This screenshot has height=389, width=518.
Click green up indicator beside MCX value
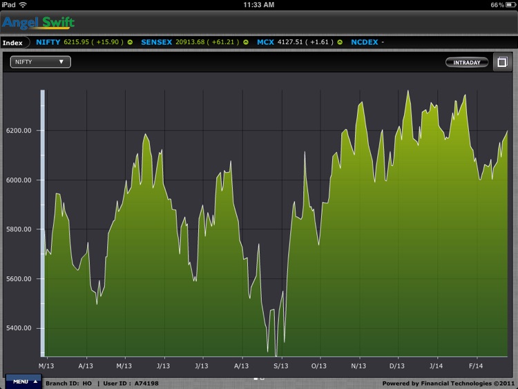pyautogui.click(x=339, y=43)
